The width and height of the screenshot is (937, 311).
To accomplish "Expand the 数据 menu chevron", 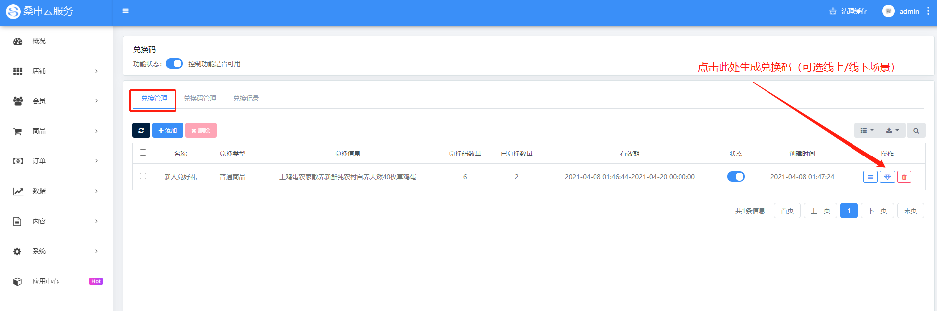I will (x=97, y=191).
